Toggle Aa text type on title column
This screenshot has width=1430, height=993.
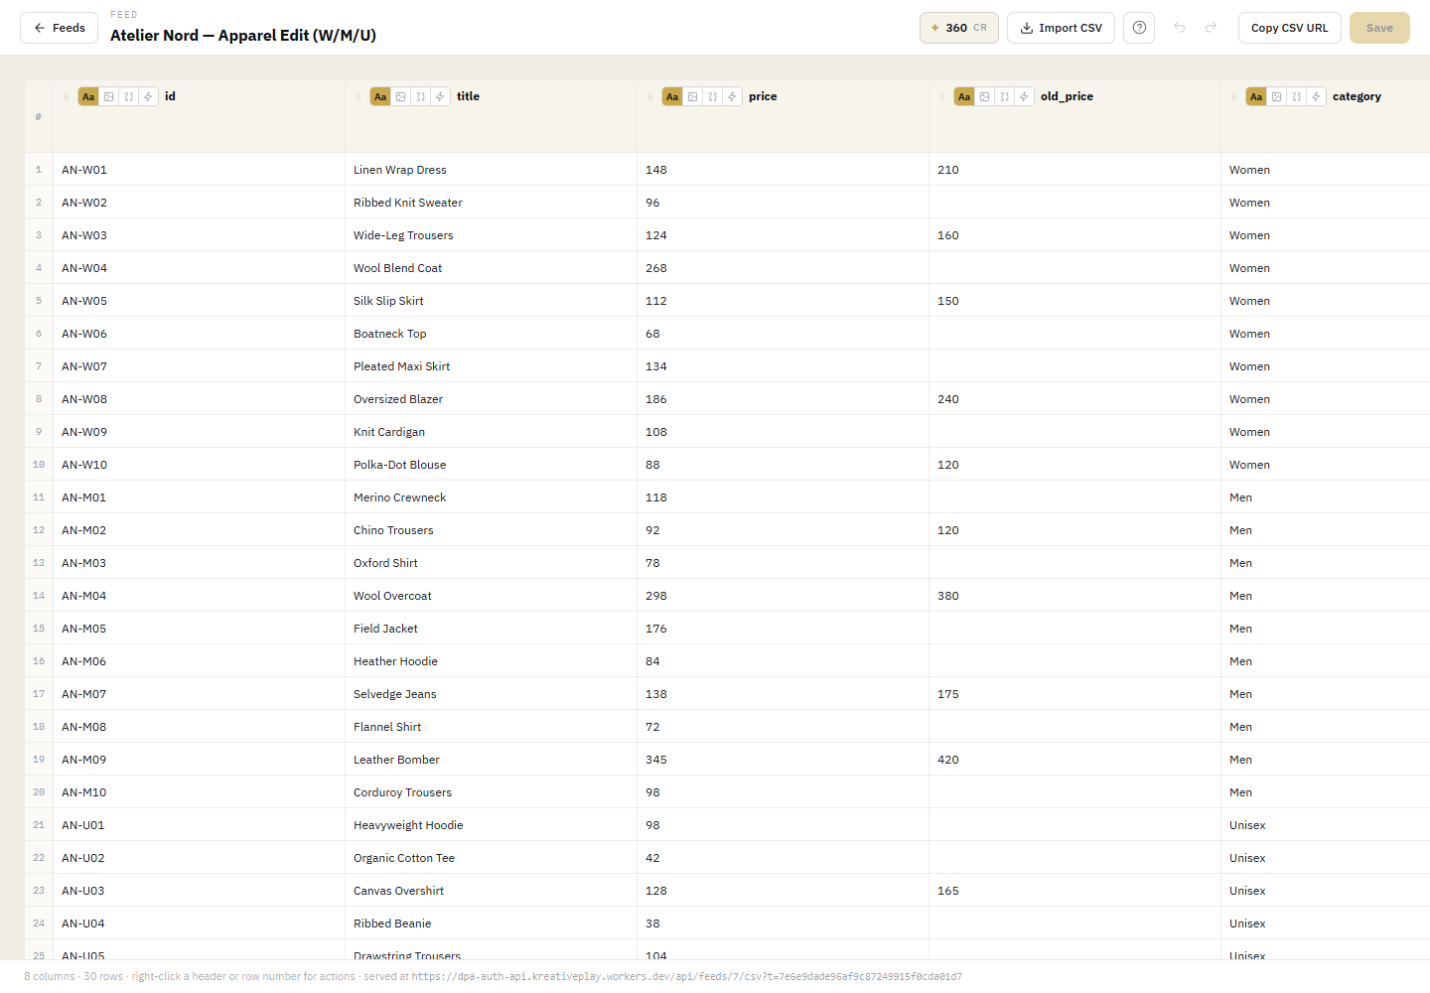point(380,96)
